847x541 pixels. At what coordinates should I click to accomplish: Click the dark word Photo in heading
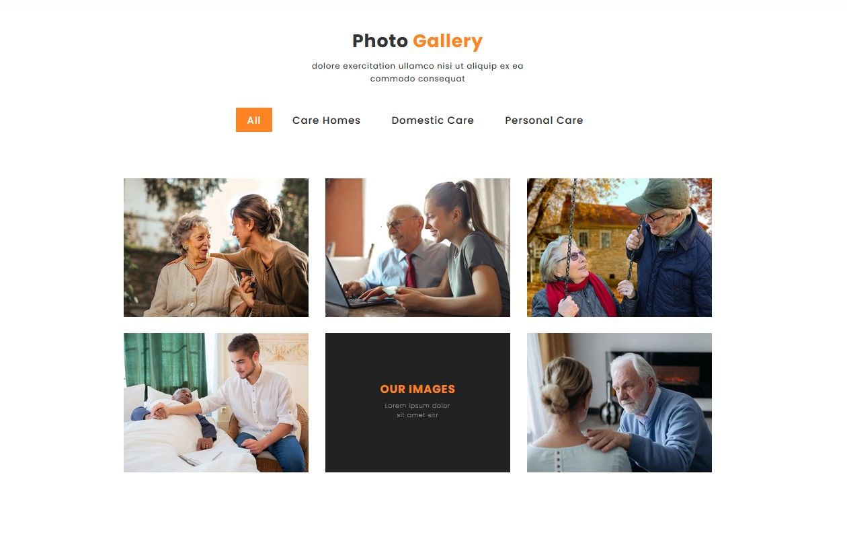380,41
